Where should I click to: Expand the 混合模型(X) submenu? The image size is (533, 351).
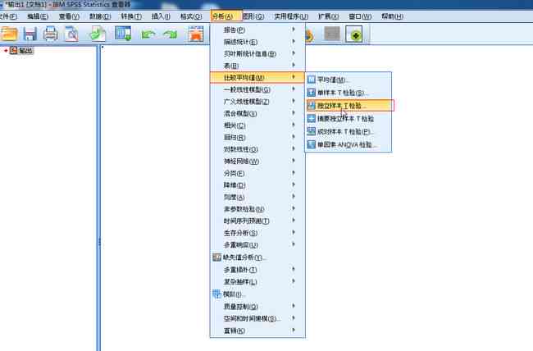(257, 114)
